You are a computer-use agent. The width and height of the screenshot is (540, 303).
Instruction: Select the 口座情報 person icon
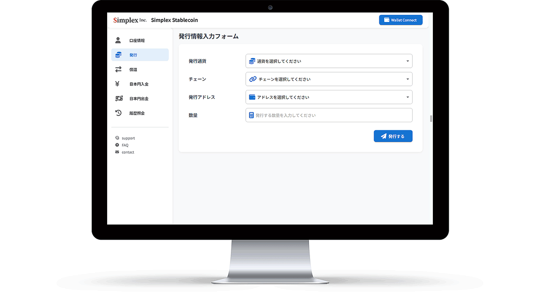[x=118, y=40]
